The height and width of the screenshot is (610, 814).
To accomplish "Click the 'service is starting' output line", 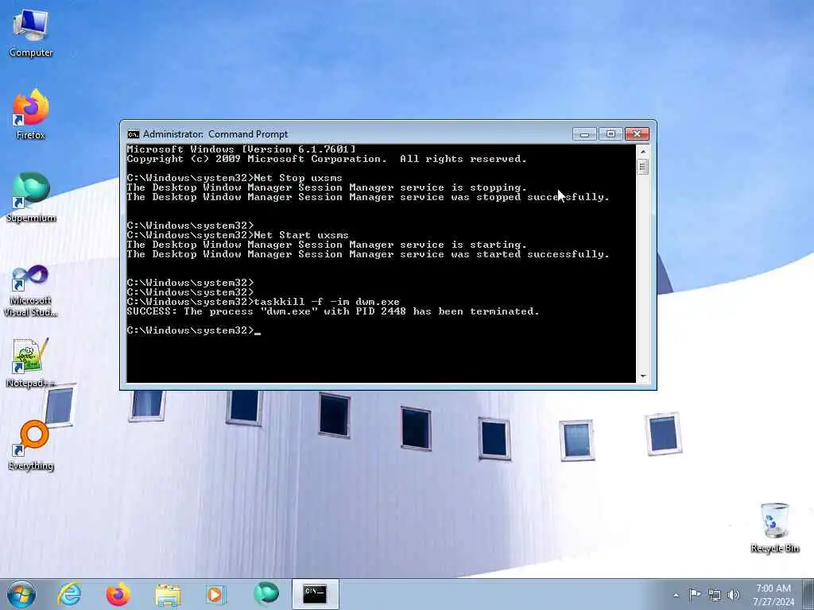I will pos(327,245).
